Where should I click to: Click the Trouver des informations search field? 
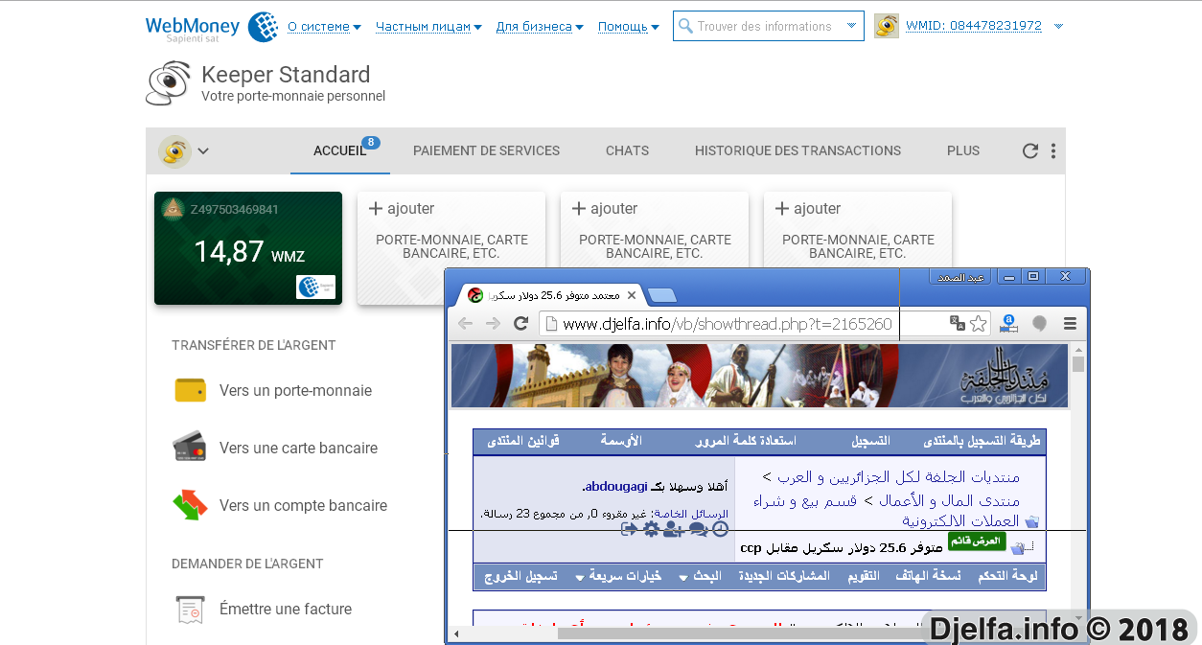coord(768,27)
